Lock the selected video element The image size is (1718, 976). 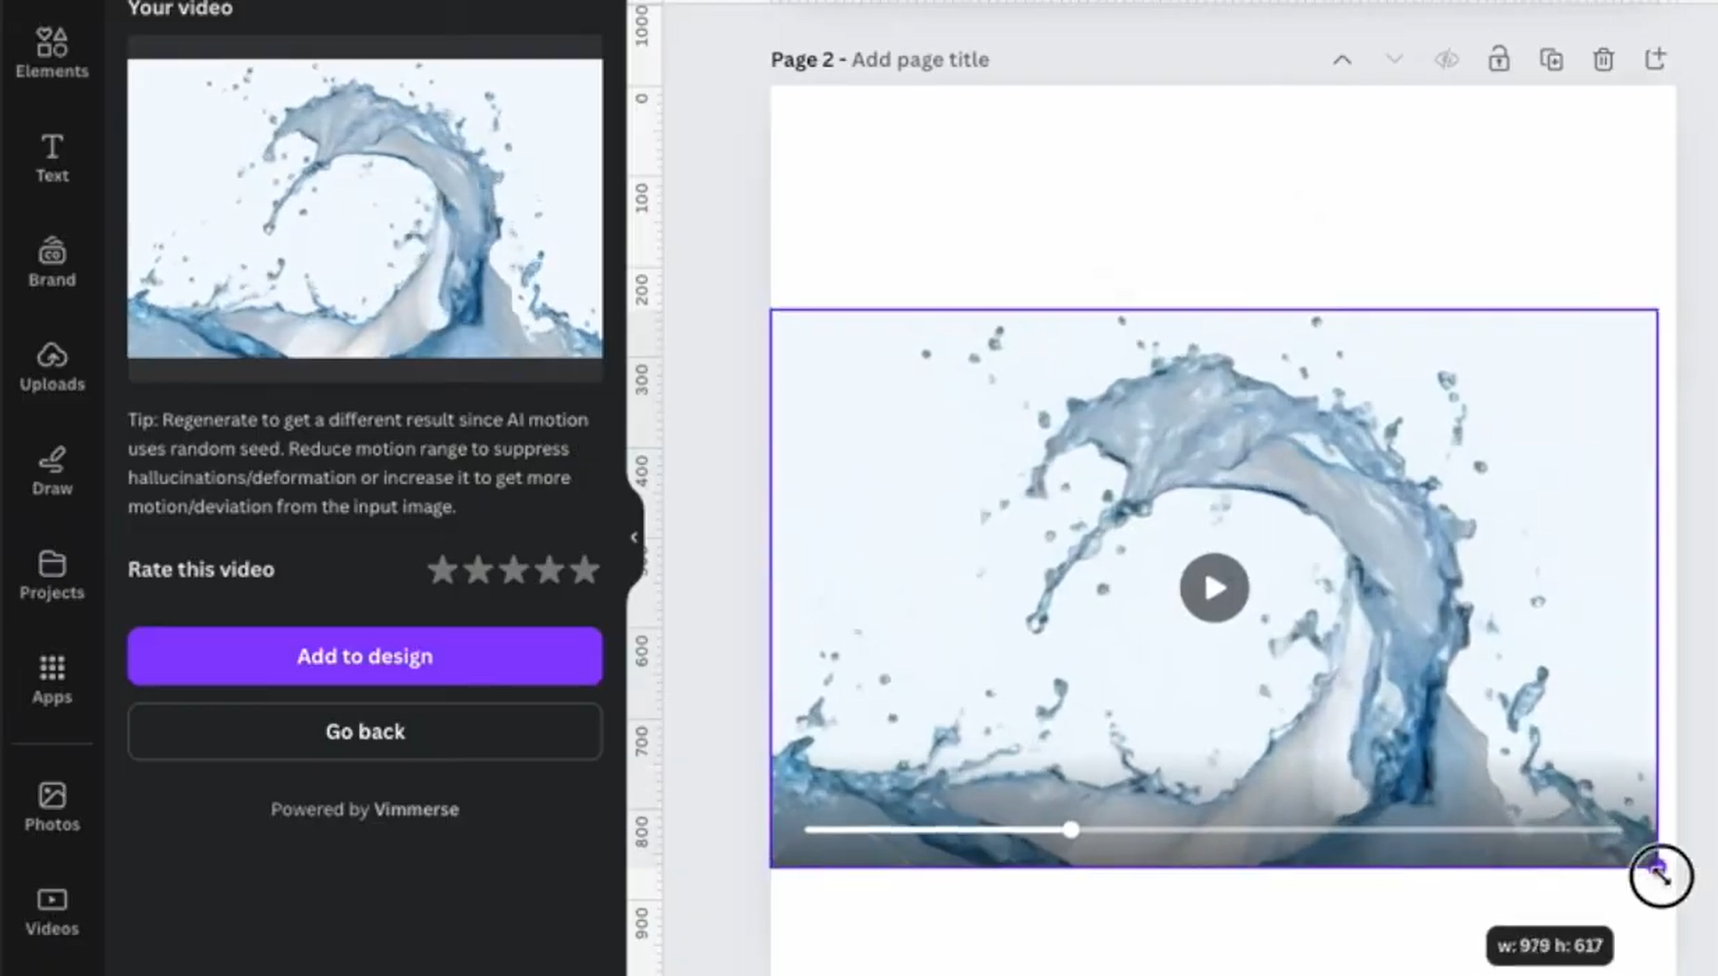1499,58
